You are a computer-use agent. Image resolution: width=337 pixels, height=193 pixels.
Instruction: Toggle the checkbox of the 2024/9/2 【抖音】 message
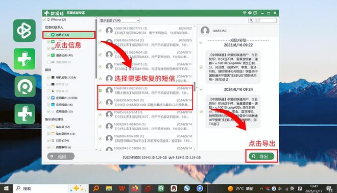[100, 31]
